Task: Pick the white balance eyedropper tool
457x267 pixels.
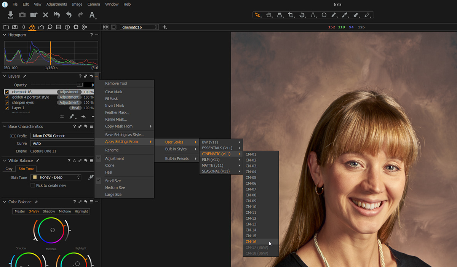Action: pyautogui.click(x=345, y=15)
